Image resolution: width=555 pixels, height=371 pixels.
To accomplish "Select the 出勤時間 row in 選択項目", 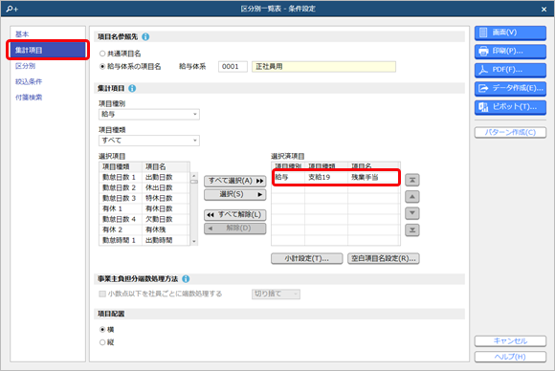I will click(x=144, y=240).
